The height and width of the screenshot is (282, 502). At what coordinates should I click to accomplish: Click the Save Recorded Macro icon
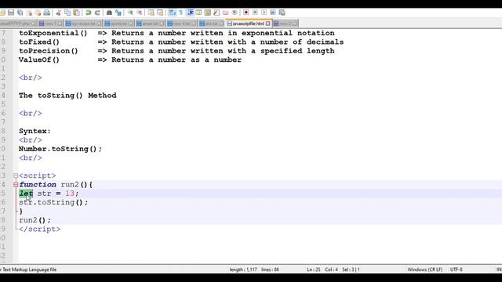(282, 13)
